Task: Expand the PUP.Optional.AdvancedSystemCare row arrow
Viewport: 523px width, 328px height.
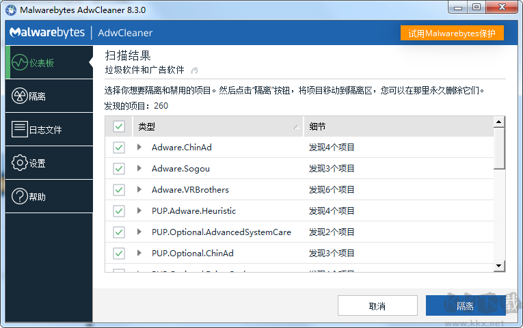Action: click(139, 232)
